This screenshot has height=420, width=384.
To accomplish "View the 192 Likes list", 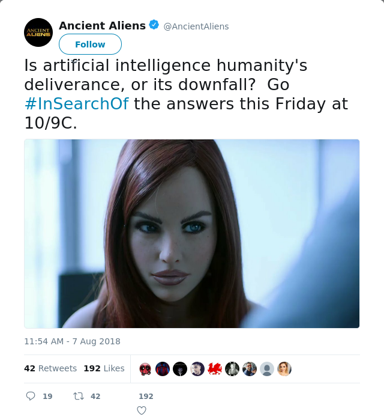I will click(x=104, y=368).
